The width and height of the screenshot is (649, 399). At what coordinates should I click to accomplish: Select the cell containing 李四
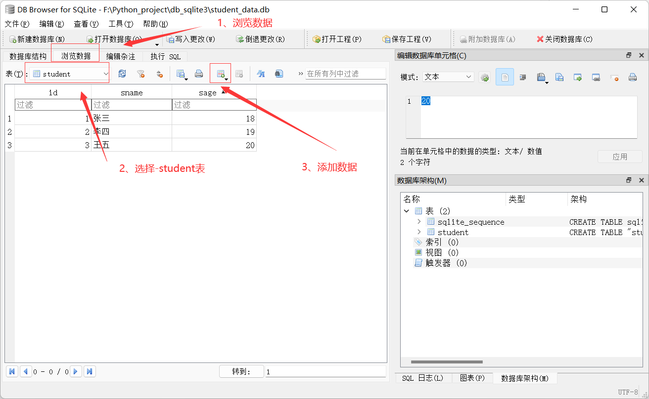pos(132,132)
